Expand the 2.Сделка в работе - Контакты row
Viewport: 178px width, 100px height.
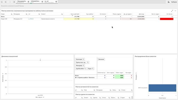pyautogui.click(x=76, y=77)
